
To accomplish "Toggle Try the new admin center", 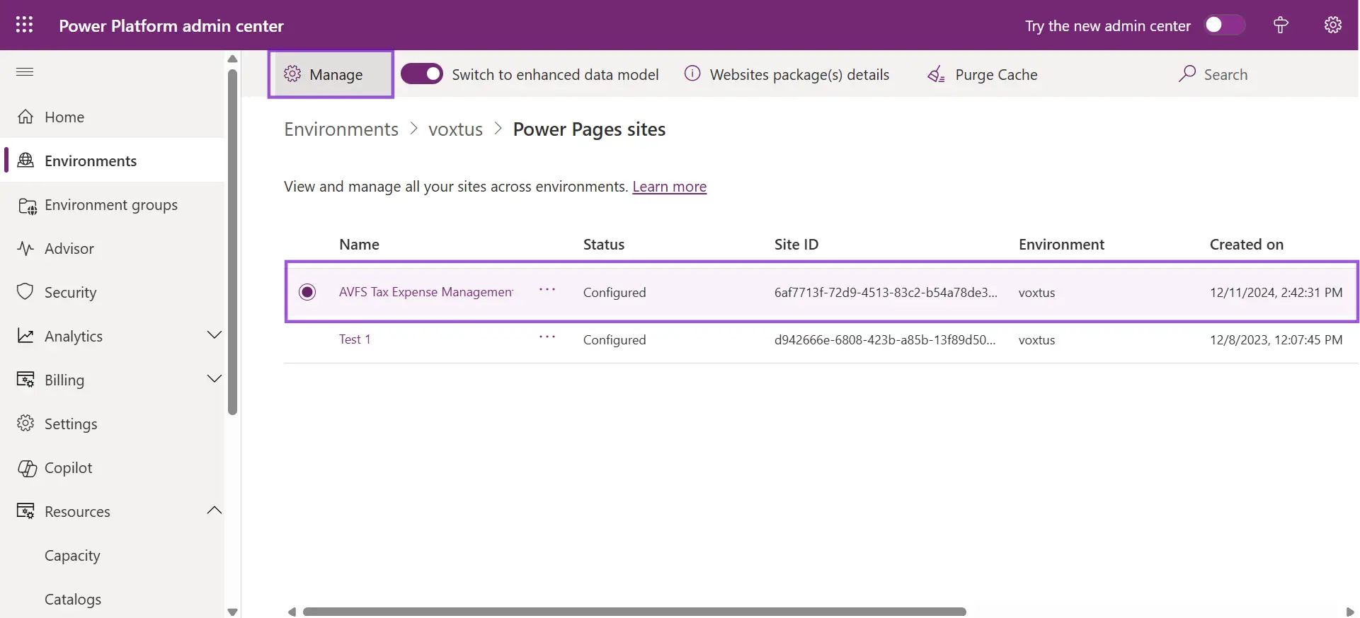I will click(x=1225, y=25).
